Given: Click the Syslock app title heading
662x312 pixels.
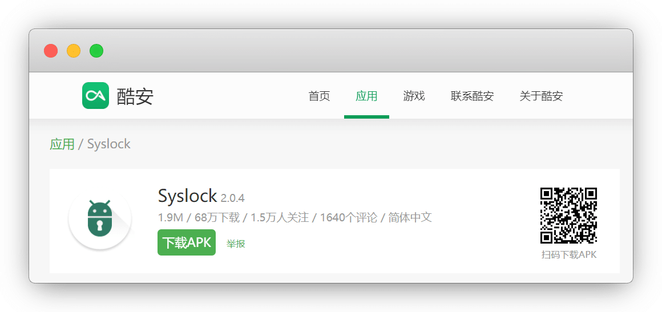Looking at the screenshot, I should click(x=187, y=196).
